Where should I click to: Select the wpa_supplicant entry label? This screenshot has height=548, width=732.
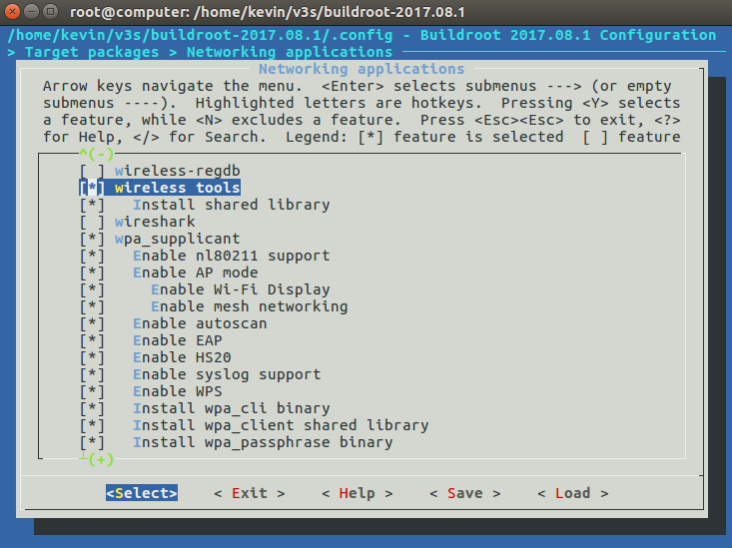click(178, 239)
